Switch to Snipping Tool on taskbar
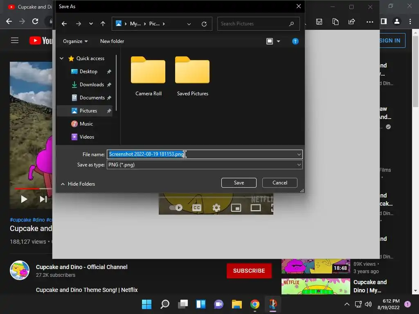The image size is (419, 314). tap(273, 304)
